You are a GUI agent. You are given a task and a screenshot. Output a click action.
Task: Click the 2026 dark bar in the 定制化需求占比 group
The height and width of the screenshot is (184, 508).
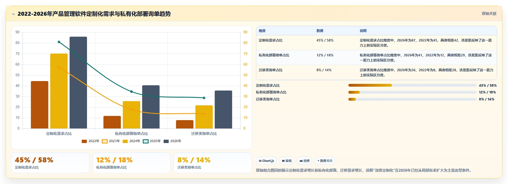click(x=78, y=83)
